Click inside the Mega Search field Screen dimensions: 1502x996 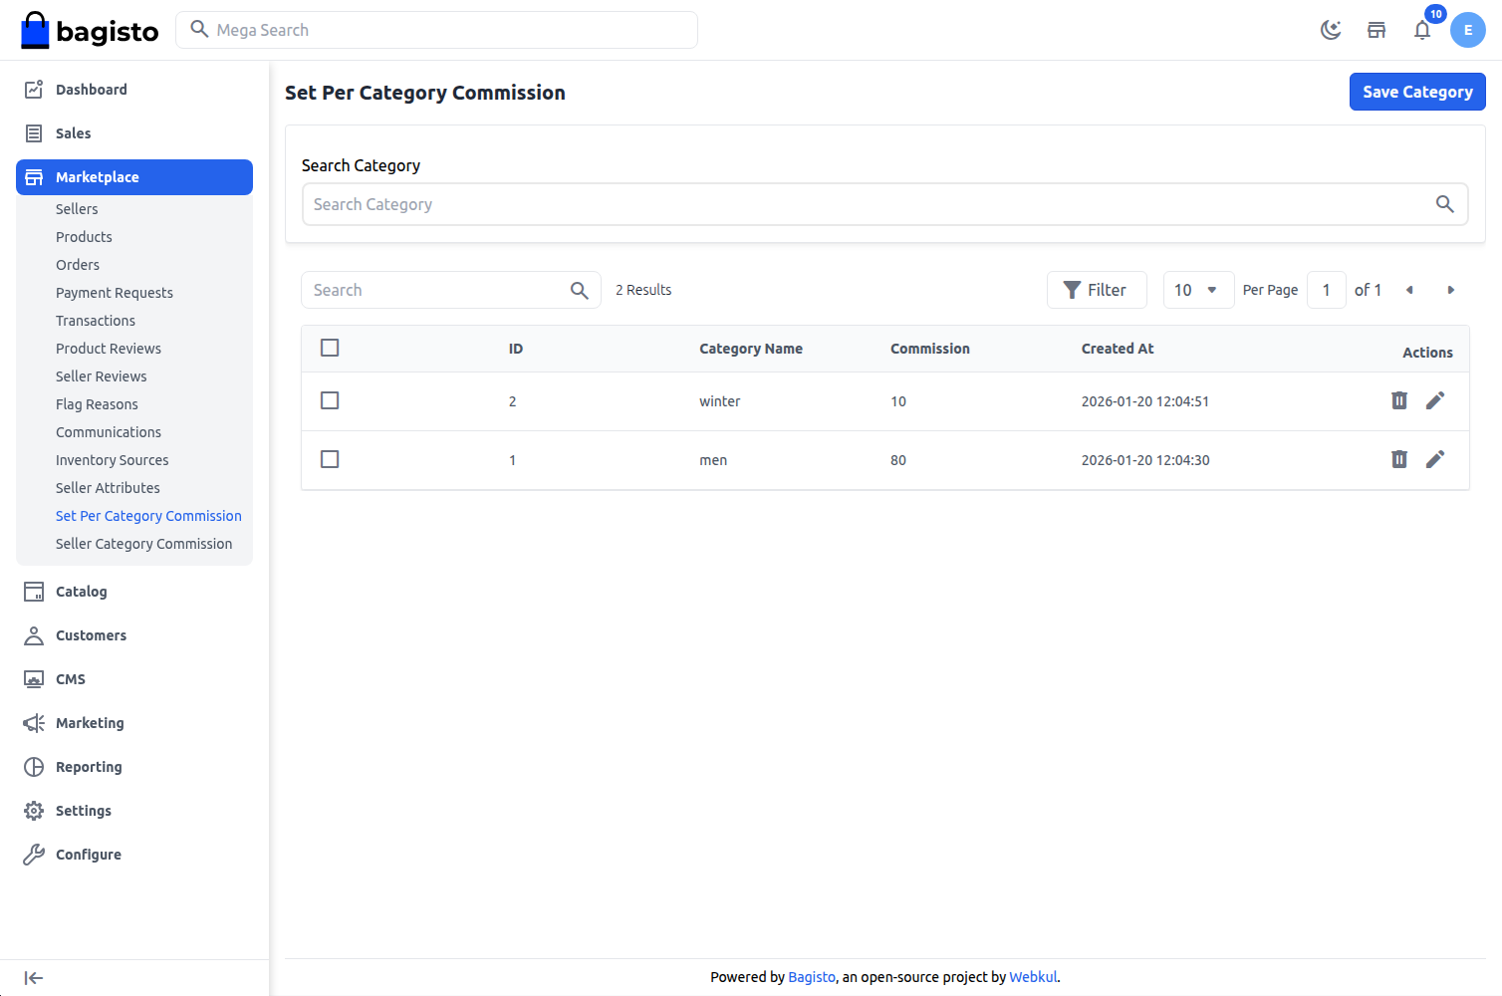(x=436, y=30)
